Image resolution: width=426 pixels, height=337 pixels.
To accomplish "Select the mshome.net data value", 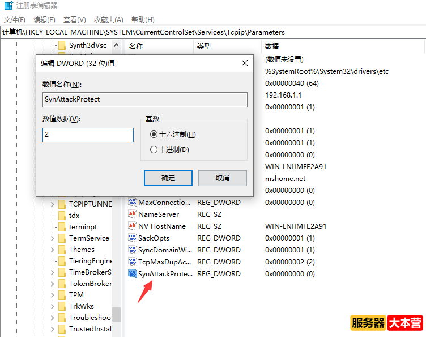I will pyautogui.click(x=286, y=178).
